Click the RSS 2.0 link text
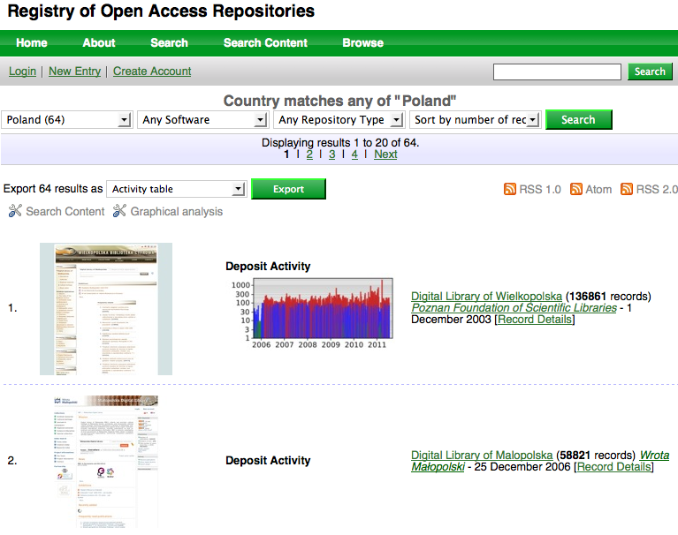Image resolution: width=678 pixels, height=535 pixels. 657,189
